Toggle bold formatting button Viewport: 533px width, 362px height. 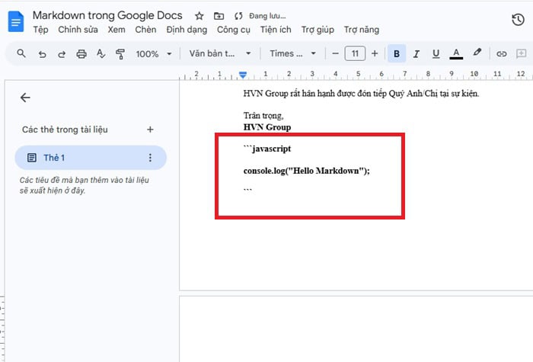tap(397, 54)
